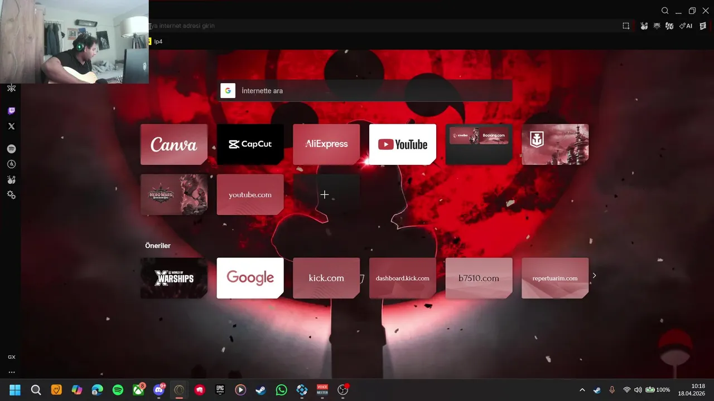Open the Hero Wars speed dial tile
The image size is (714, 401).
tap(174, 194)
